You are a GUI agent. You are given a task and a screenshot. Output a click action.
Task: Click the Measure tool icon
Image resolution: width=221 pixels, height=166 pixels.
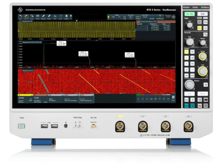click(x=43, y=17)
